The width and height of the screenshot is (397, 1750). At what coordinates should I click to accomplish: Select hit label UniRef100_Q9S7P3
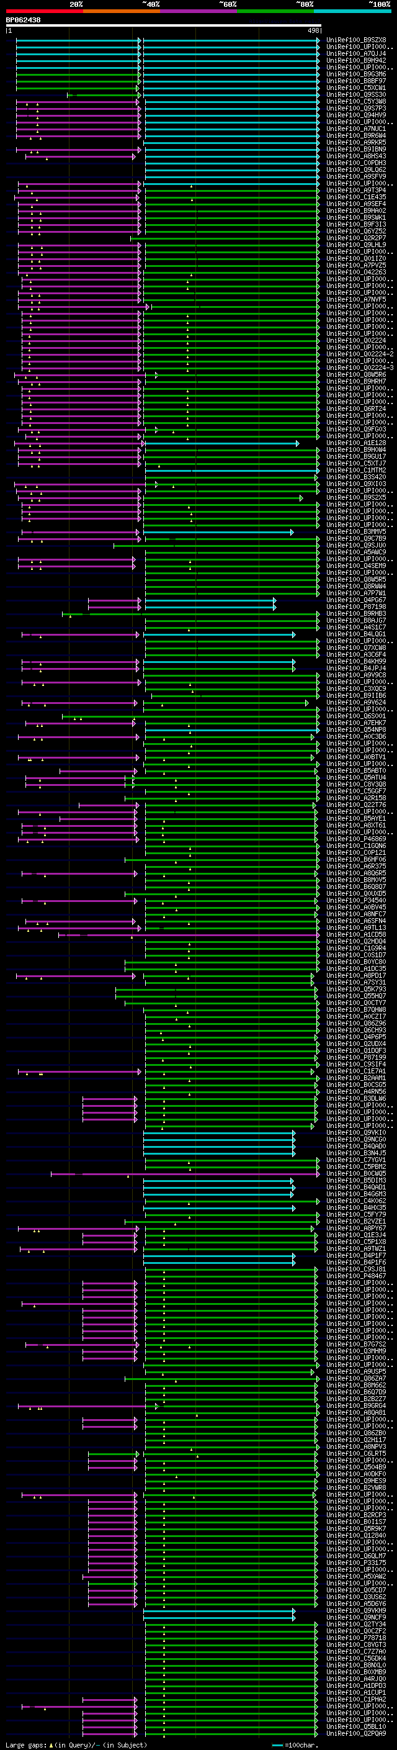click(356, 108)
